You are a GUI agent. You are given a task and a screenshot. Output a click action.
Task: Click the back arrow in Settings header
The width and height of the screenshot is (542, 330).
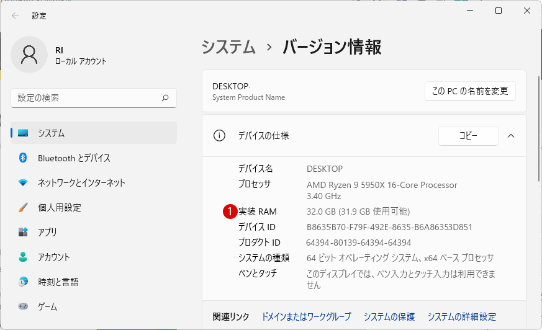point(15,16)
